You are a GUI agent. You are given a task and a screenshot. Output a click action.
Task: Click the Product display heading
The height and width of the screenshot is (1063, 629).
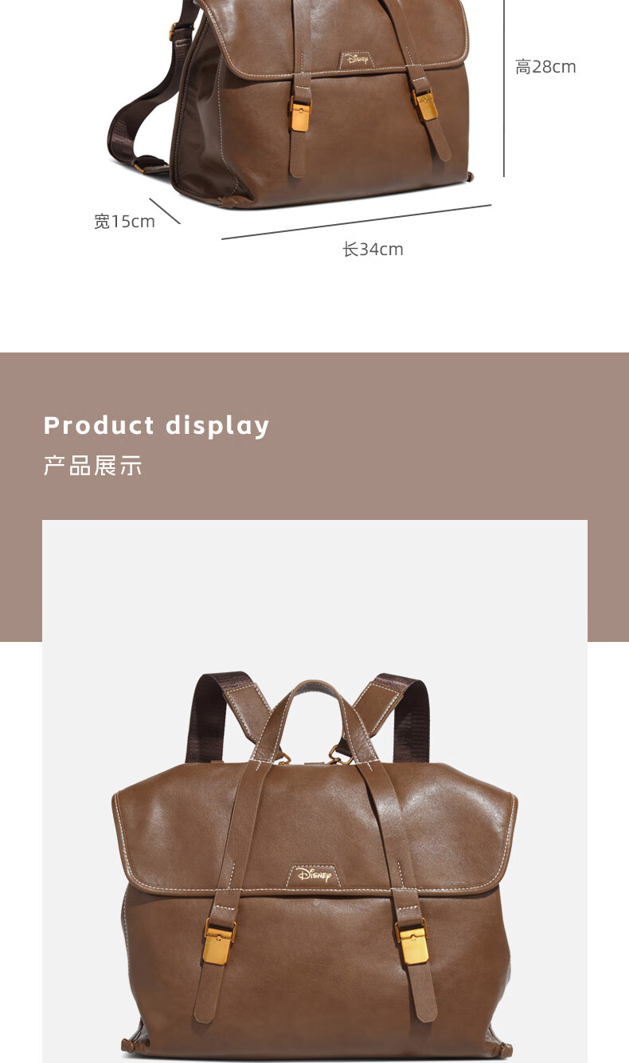(x=157, y=426)
